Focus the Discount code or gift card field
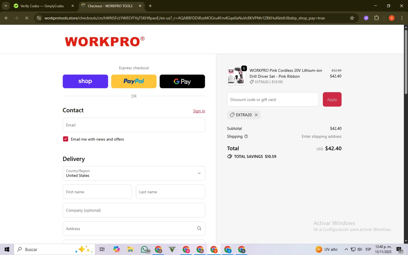408x255 pixels. click(x=273, y=99)
